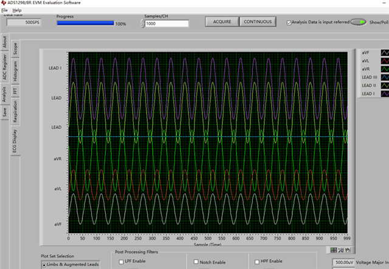Enable the LPF post processing filter
Image resolution: width=389 pixels, height=269 pixels.
[120, 262]
